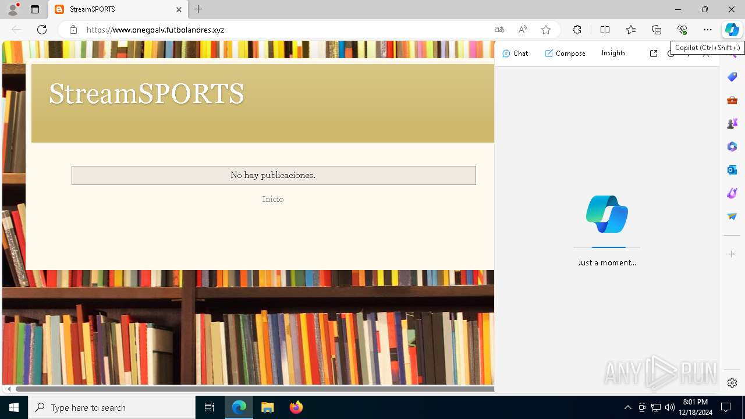The width and height of the screenshot is (745, 419).
Task: Close the StreamSPORTS tab
Action: (x=179, y=9)
